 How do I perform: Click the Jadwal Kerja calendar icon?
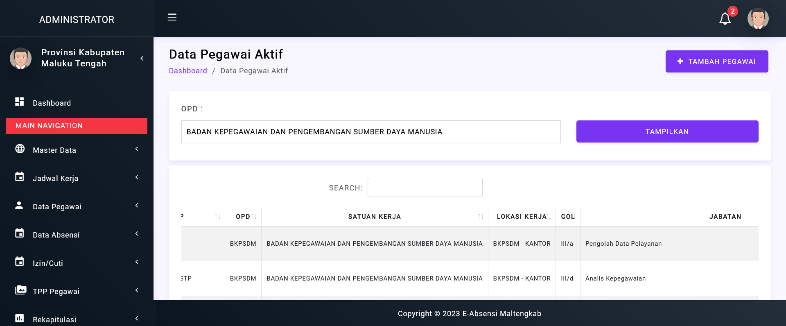20,177
